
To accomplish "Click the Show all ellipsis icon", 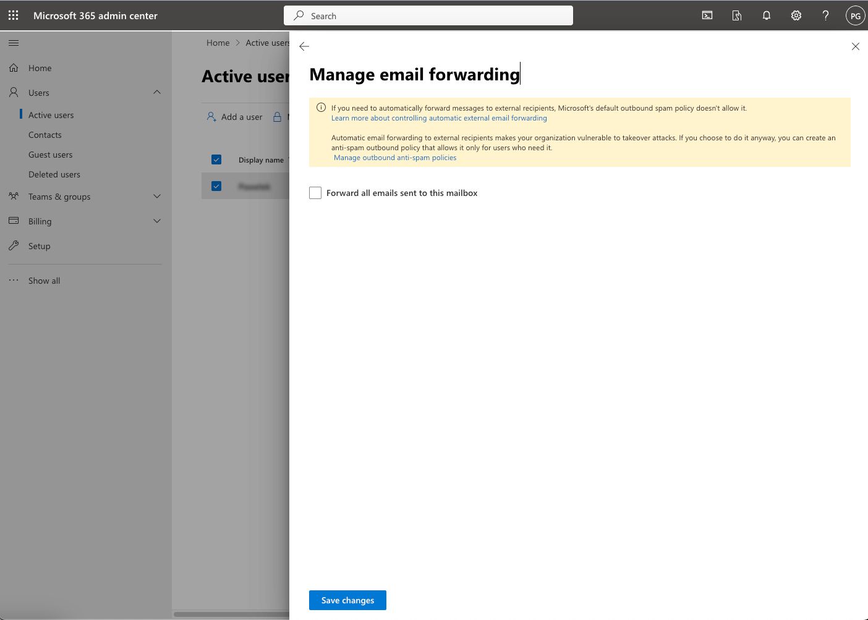I will [x=14, y=280].
